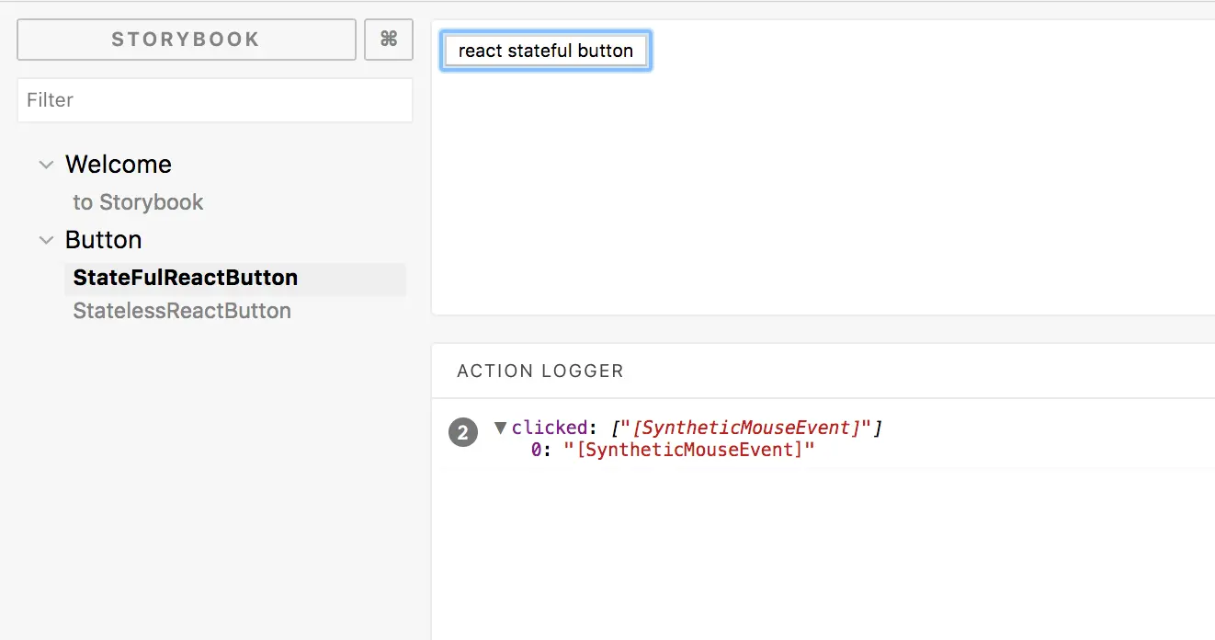Click the ["[SyntheticMouseEvent]"] array summary
This screenshot has height=640, width=1215.
tap(746, 428)
